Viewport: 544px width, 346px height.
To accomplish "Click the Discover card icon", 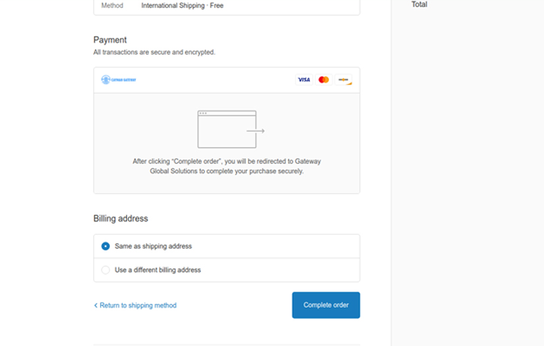I will (344, 80).
